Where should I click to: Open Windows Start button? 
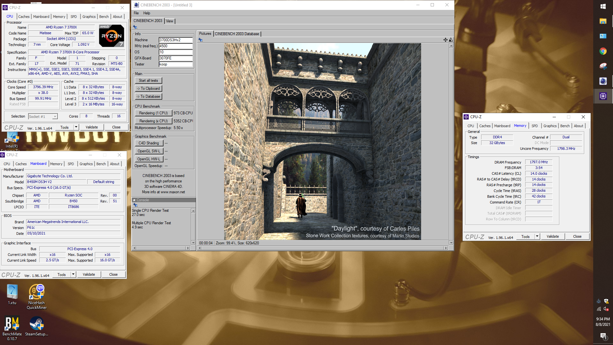(603, 6)
